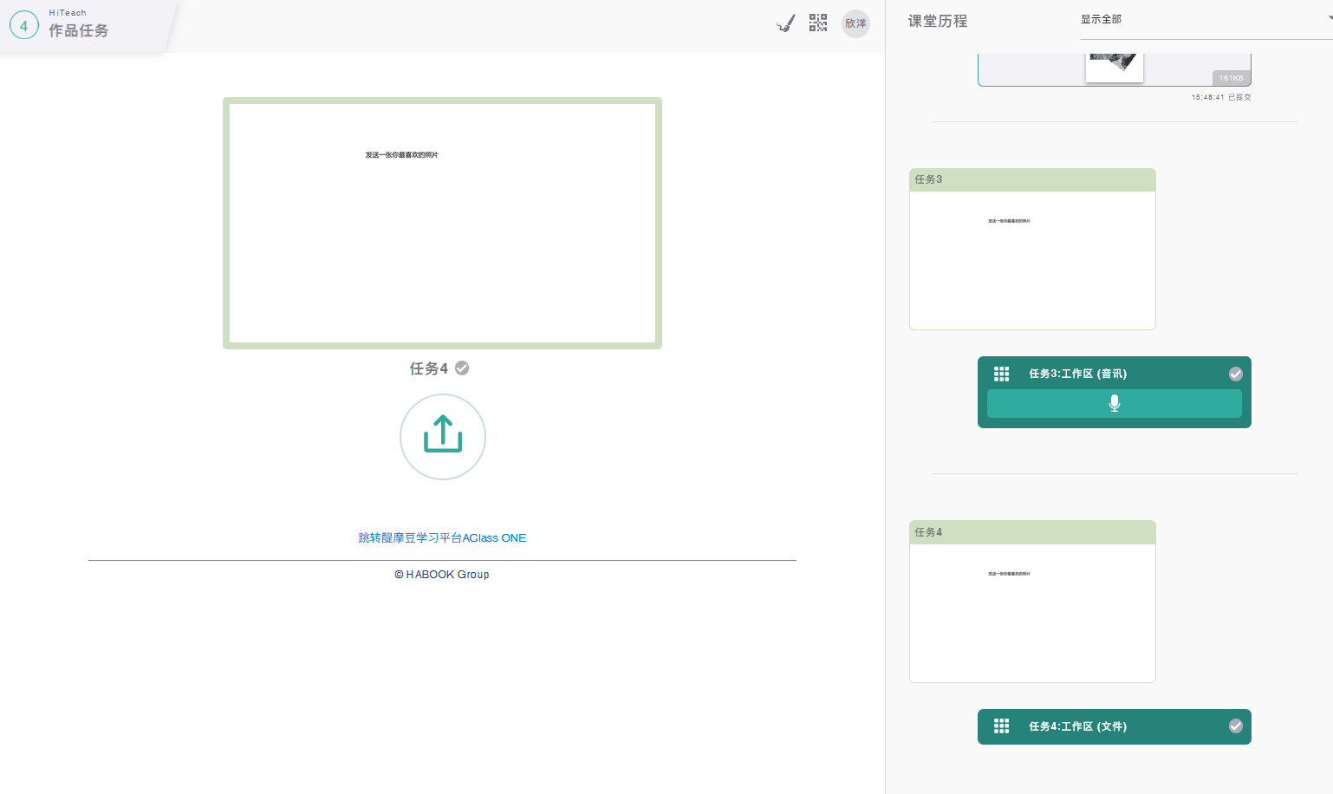The height and width of the screenshot is (794, 1333).
Task: Click the microphone bar under 任务3
Action: pyautogui.click(x=1114, y=403)
